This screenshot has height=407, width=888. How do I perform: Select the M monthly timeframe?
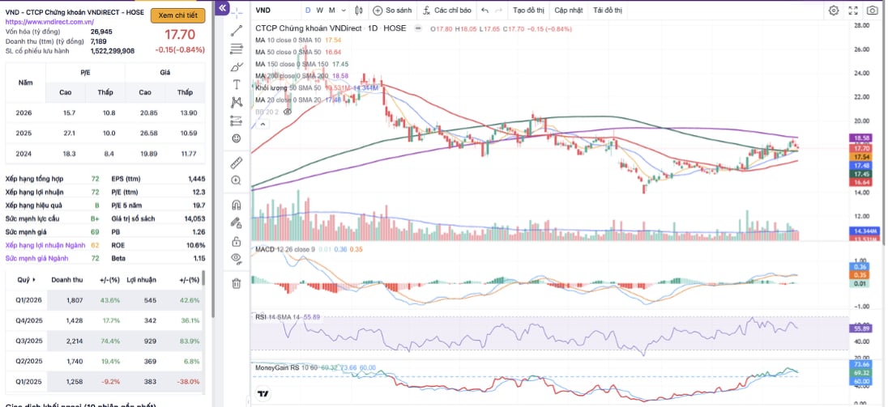(332, 11)
